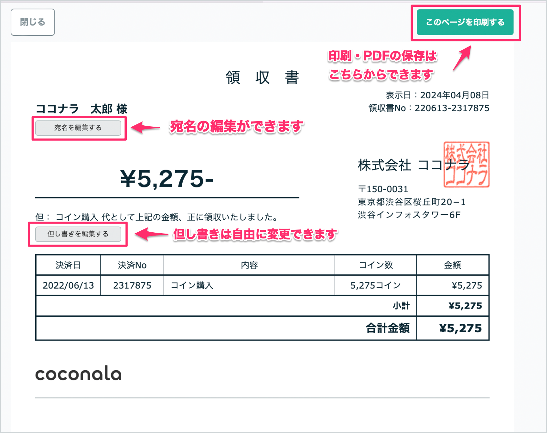
Task: Select the postal code 〒150-0031
Action: [x=383, y=189]
